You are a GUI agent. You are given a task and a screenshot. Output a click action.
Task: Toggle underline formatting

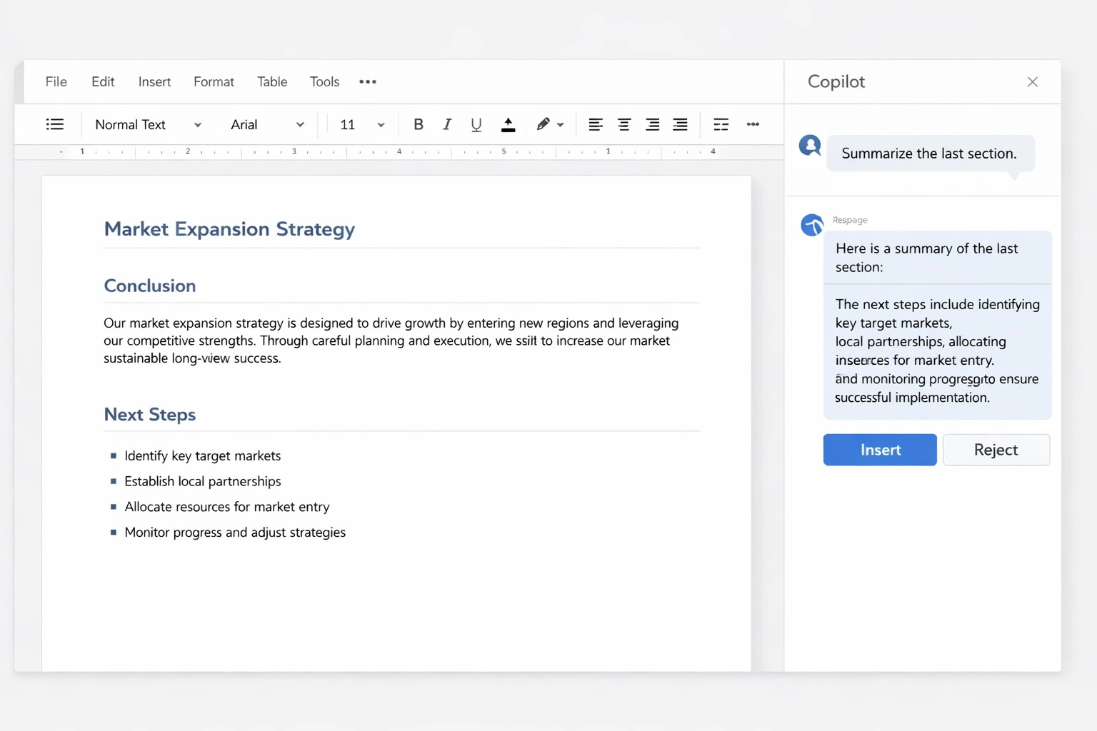pyautogui.click(x=476, y=124)
